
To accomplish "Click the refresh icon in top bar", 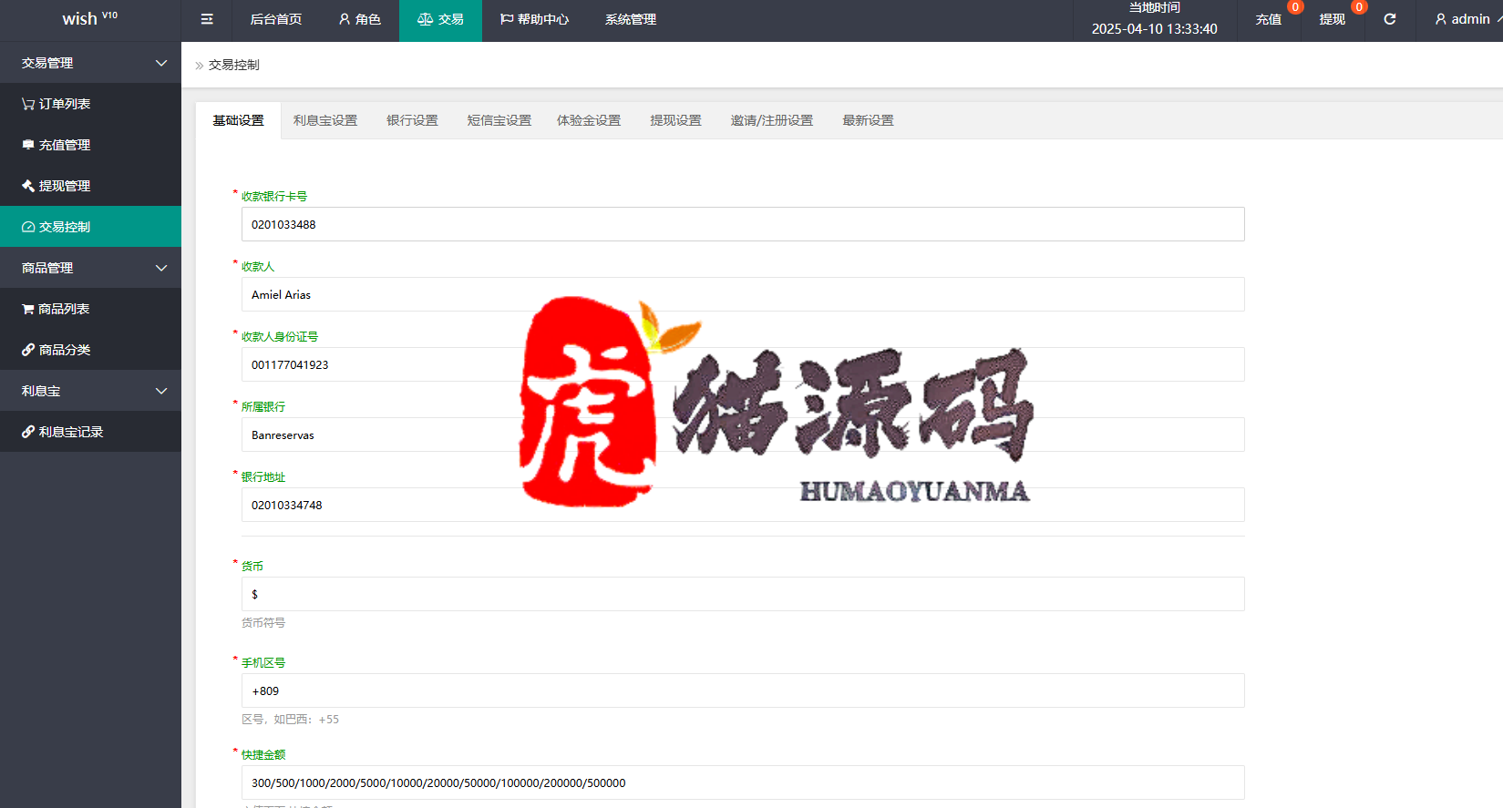I will [x=1390, y=19].
